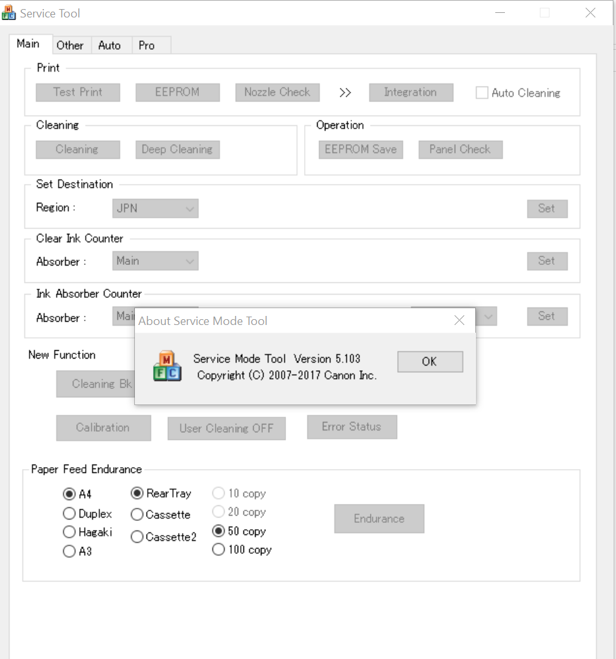
Task: Open the Ink Absorber Counter Absorber dropdown
Action: (123, 316)
